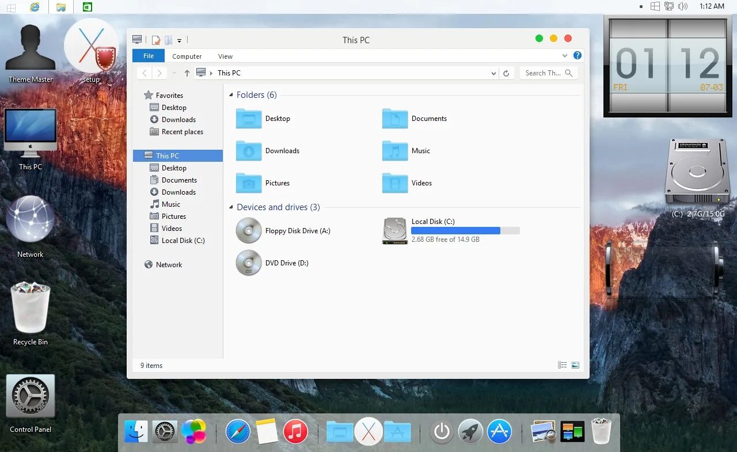Click the Windows Start button top-left

point(10,7)
